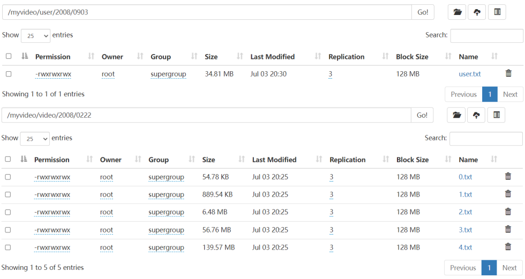The height and width of the screenshot is (279, 525).
Task: Open the entries-per-page dropdown in the top table
Action: [35, 35]
